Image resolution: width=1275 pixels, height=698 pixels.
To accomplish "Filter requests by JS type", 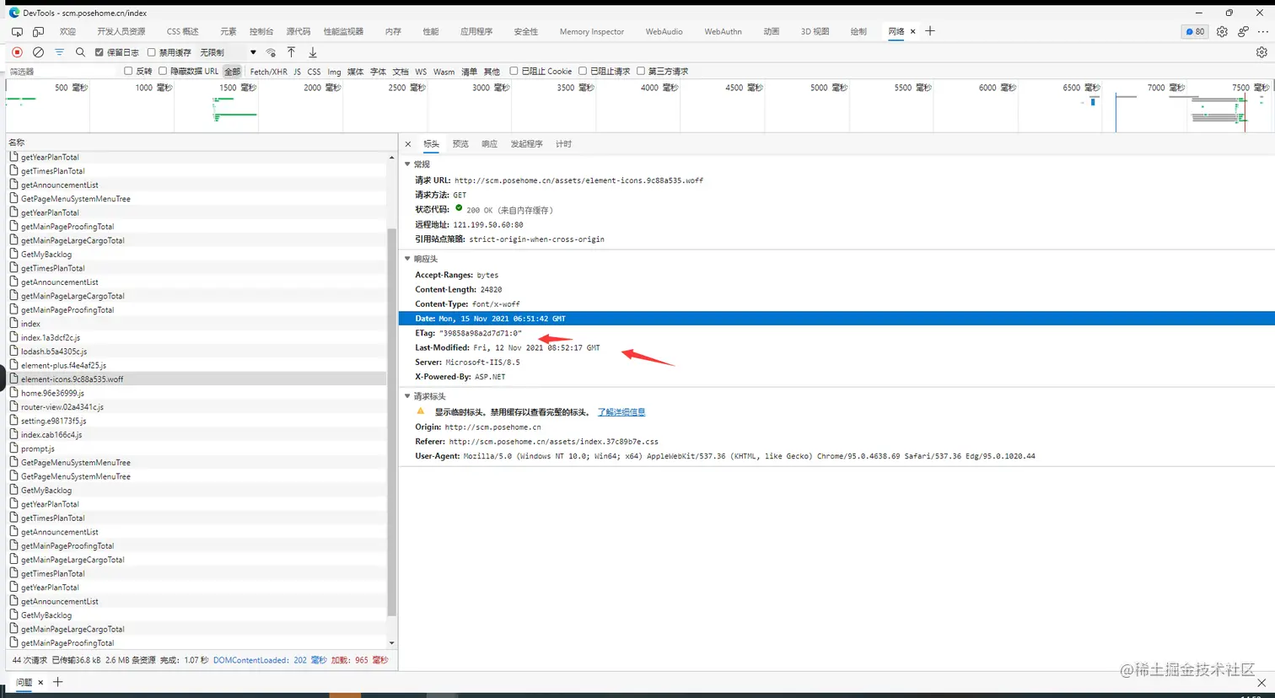I will coord(297,72).
